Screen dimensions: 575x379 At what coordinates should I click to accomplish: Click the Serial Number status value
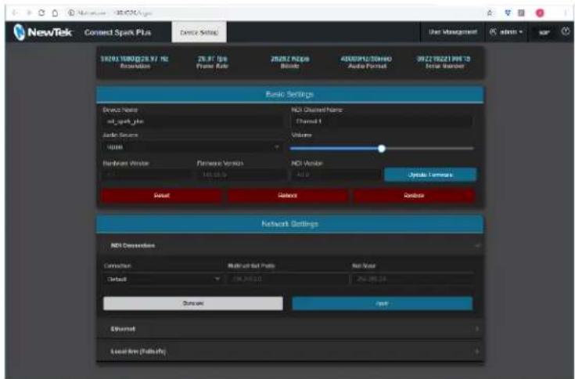(444, 59)
